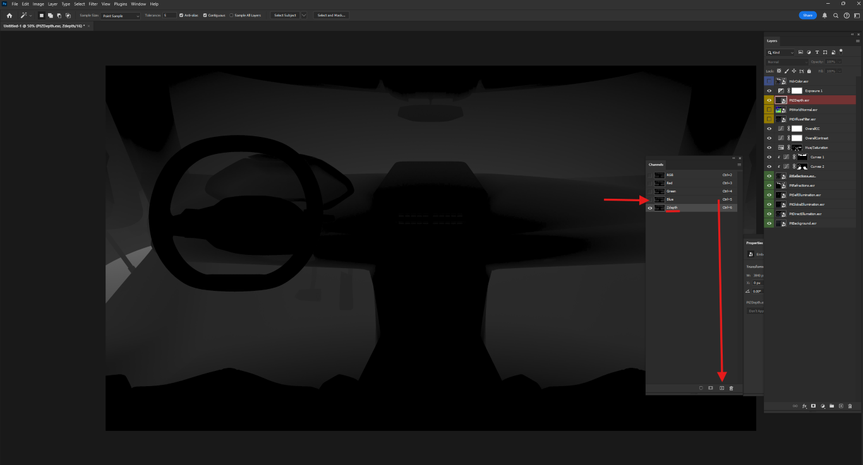
Task: Create a new group folder in Layers
Action: pos(831,406)
